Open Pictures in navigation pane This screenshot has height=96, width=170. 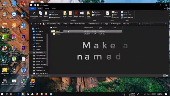38,46
